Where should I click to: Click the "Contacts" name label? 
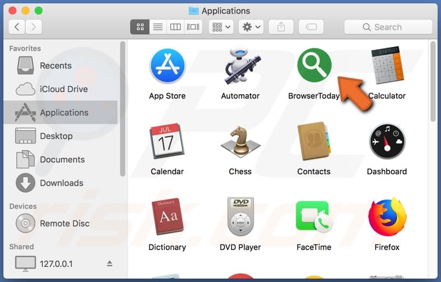pyautogui.click(x=314, y=171)
